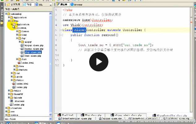Select IPay.class.php file icon in tree
The image size is (196, 124).
[x=22, y=52]
